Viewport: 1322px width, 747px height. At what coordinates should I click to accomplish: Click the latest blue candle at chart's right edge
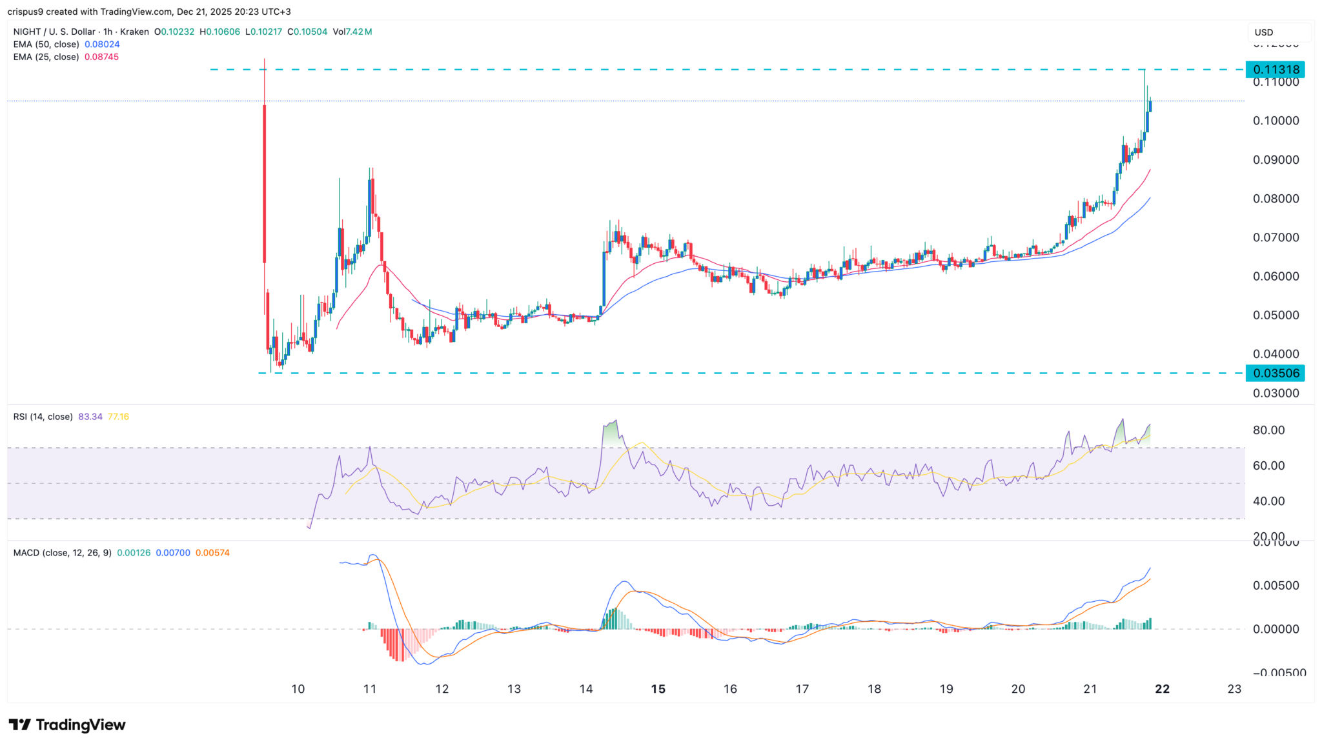[1150, 106]
